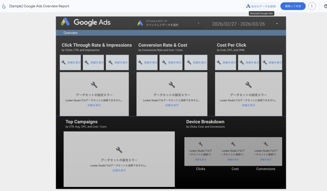327x191 pixels.
Task: Select the Overview page tab
Action: [x=70, y=33]
